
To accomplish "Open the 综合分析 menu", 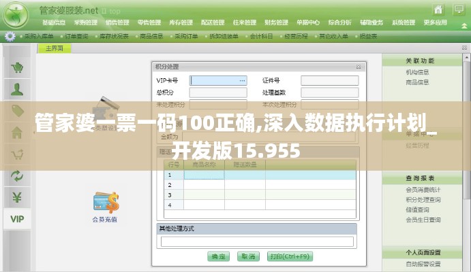I will coord(339,22).
